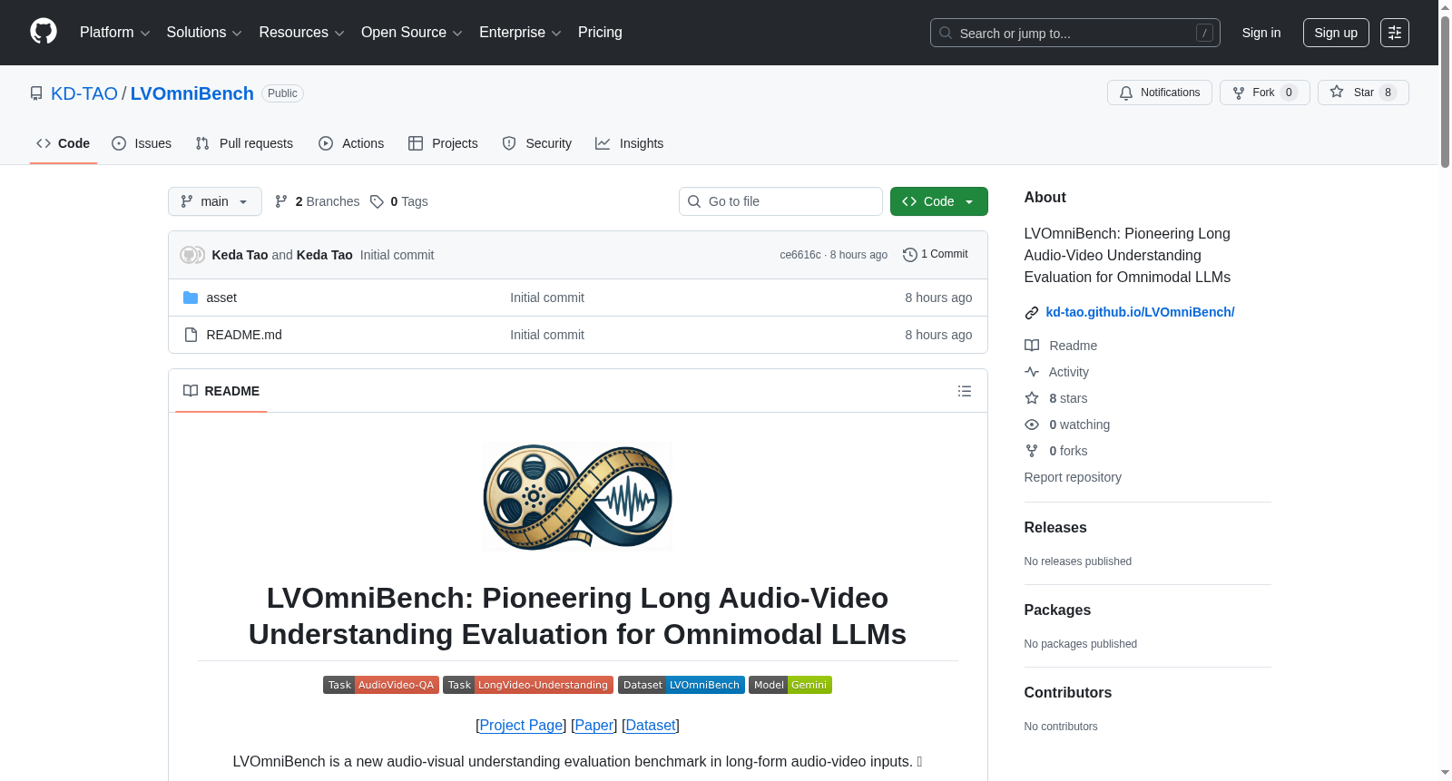The image size is (1452, 781).
Task: Expand the Enterprise menu
Action: [x=520, y=33]
